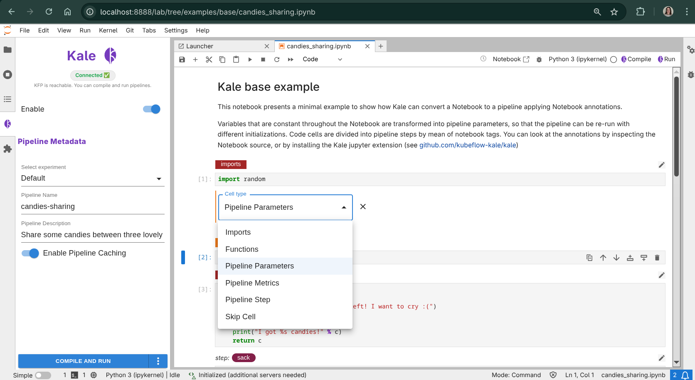Screen dimensions: 695x380
Task: Click the Compile button in toolbar
Action: click(x=636, y=59)
